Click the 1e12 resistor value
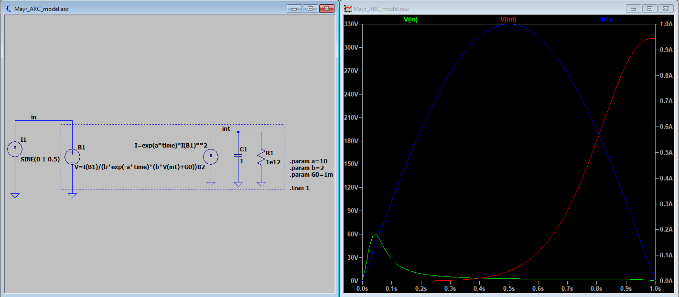This screenshot has width=679, height=297. tap(273, 161)
